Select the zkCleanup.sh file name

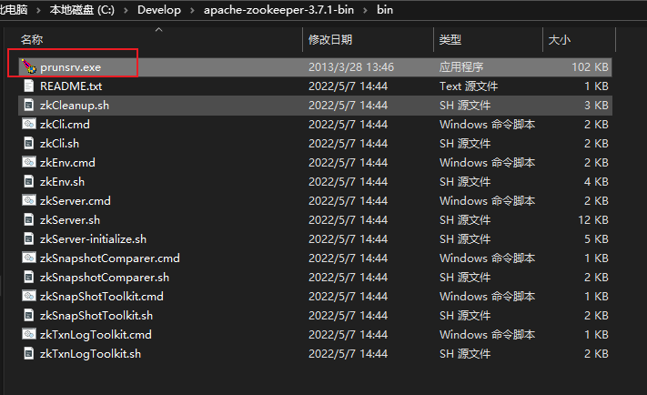[75, 106]
